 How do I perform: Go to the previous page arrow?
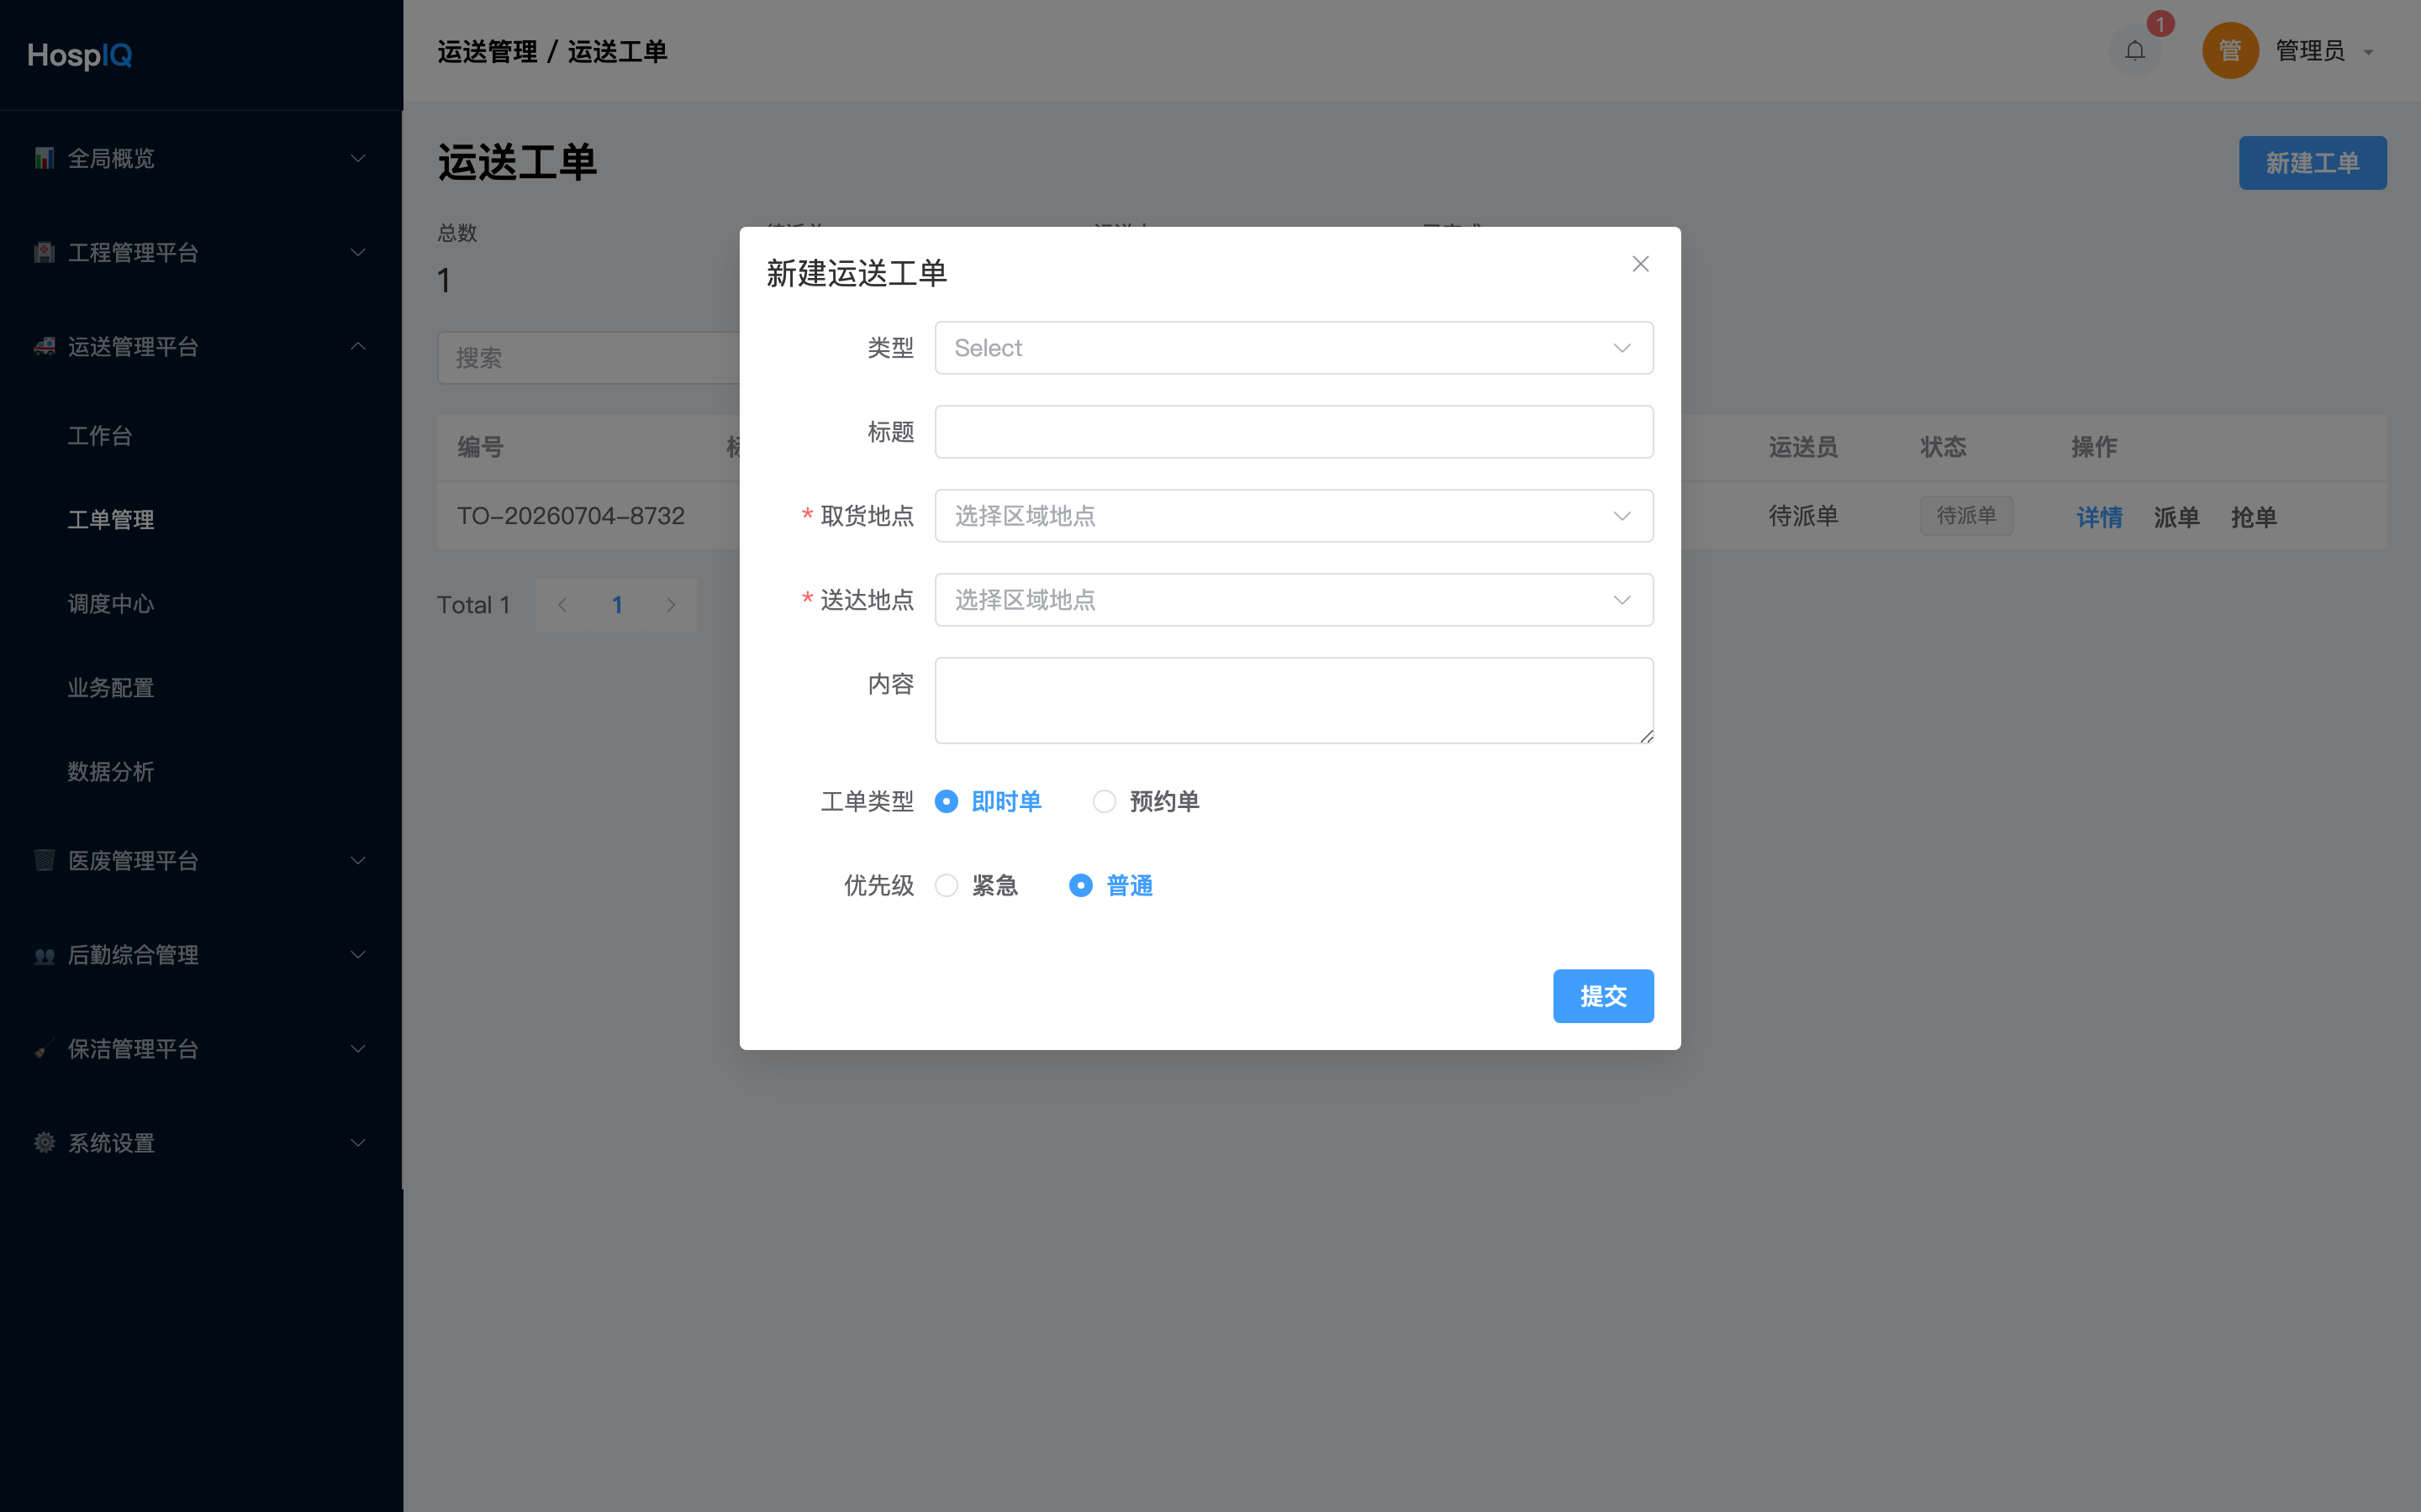point(562,605)
